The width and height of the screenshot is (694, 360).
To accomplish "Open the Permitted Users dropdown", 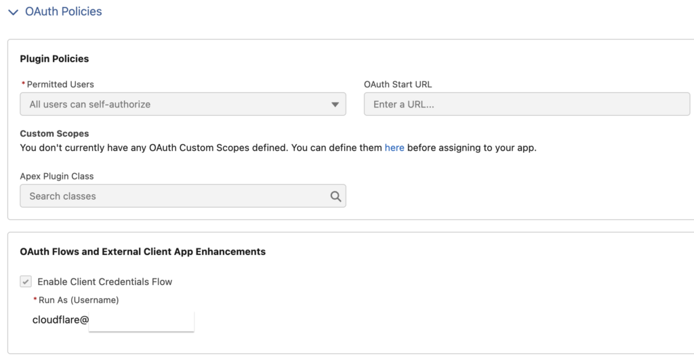I will (x=183, y=104).
